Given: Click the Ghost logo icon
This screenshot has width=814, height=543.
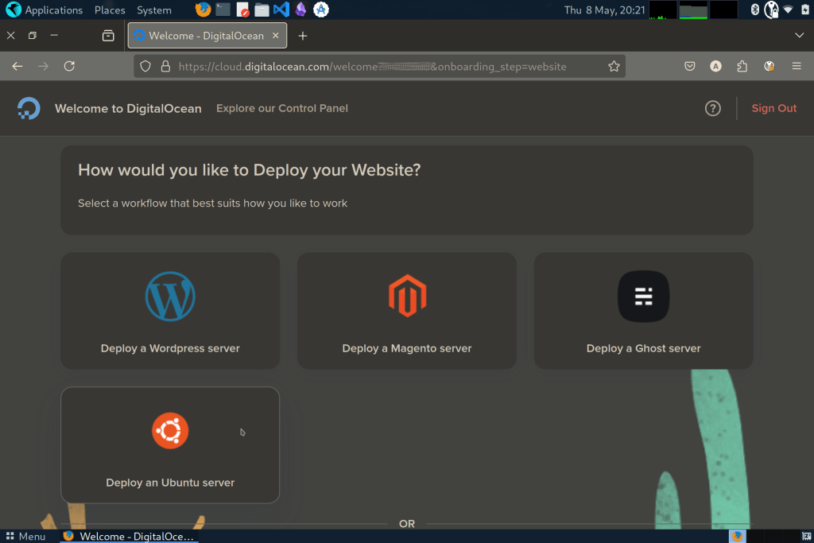Looking at the screenshot, I should pyautogui.click(x=643, y=297).
